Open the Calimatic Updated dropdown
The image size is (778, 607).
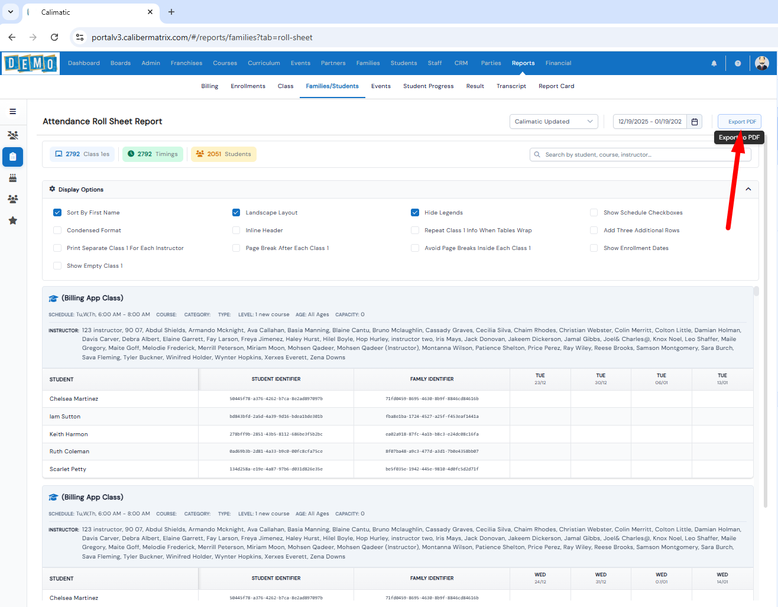click(x=553, y=122)
